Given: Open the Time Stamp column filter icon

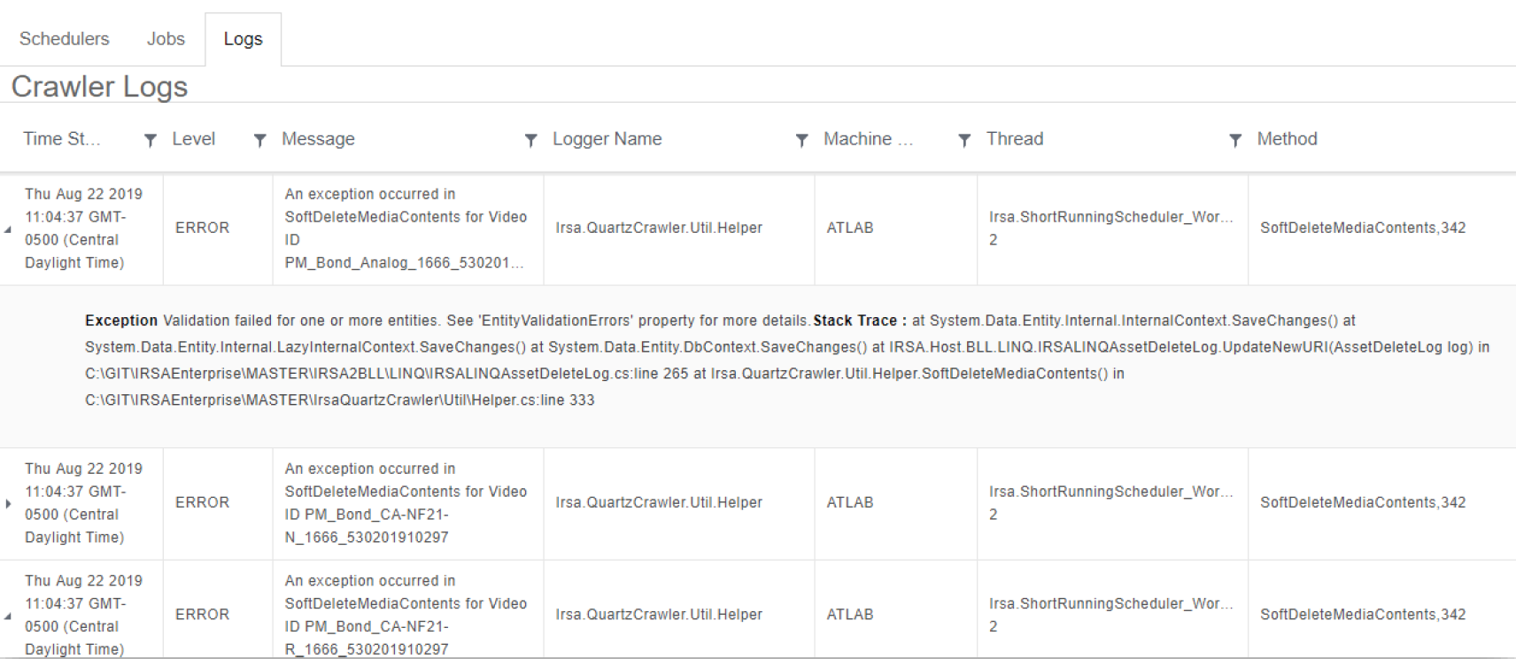Looking at the screenshot, I should click(x=151, y=140).
